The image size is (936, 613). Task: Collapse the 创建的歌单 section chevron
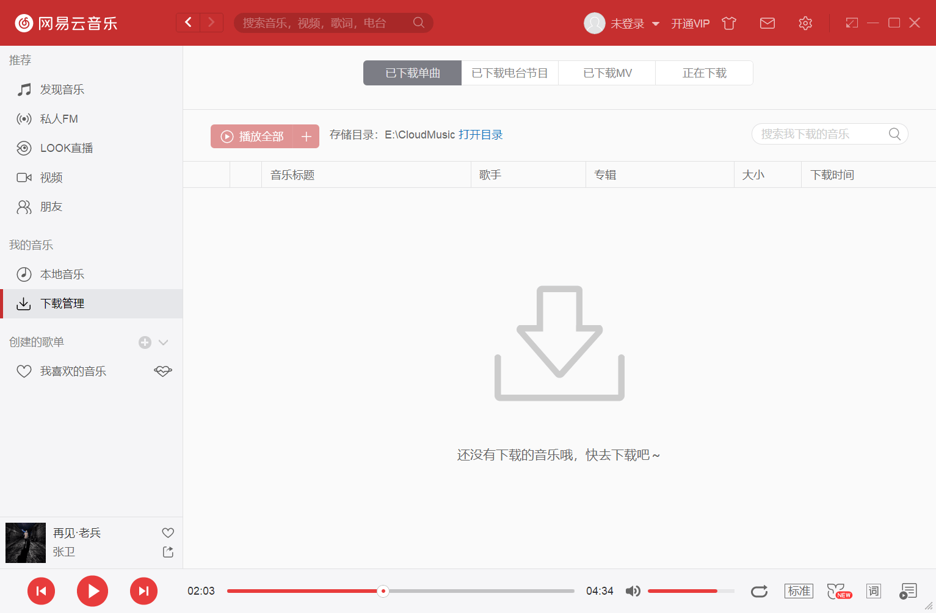coord(162,342)
